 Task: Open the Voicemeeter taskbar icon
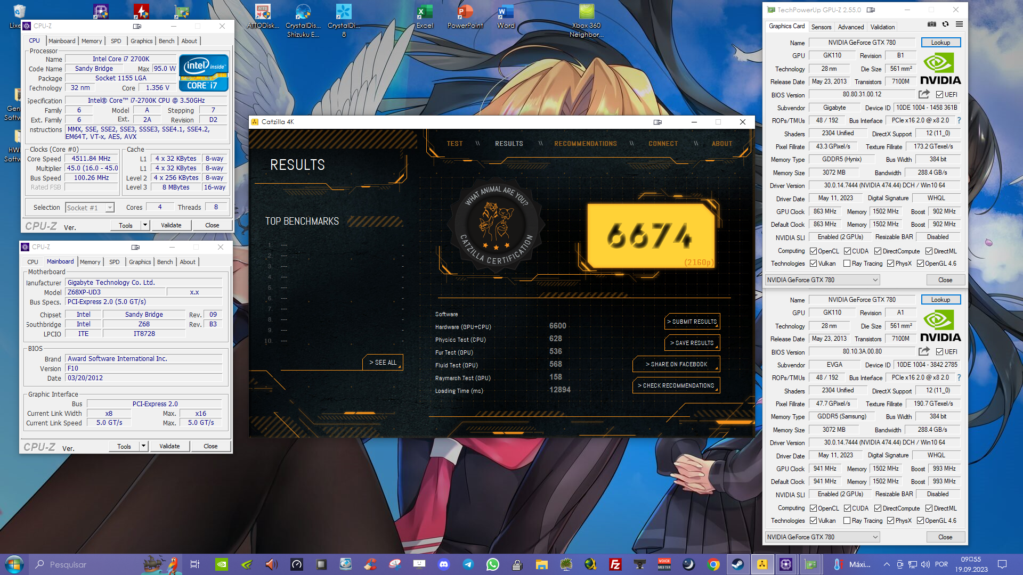664,564
